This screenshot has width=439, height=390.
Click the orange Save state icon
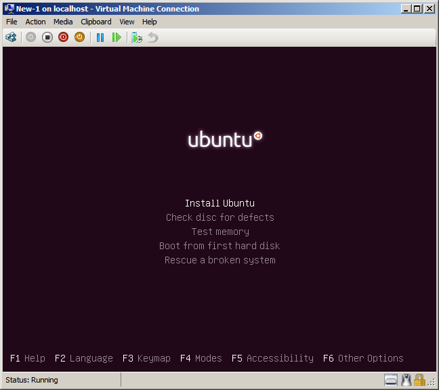[x=79, y=37]
